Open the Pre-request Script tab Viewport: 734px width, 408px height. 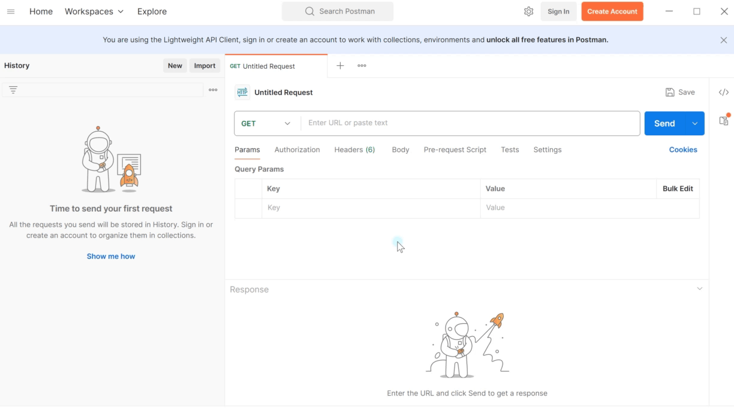tap(455, 150)
